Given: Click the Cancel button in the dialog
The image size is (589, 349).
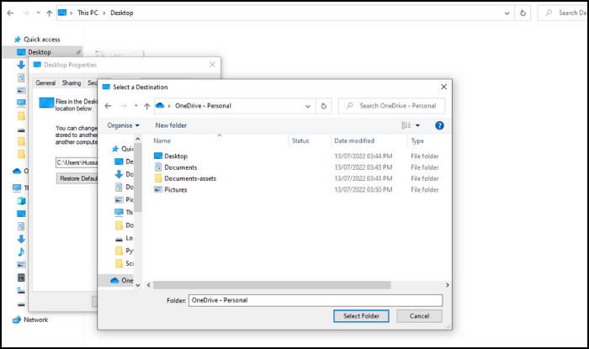Looking at the screenshot, I should [x=419, y=316].
